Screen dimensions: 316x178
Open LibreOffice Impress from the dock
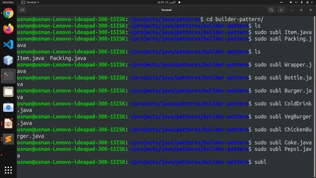8,123
